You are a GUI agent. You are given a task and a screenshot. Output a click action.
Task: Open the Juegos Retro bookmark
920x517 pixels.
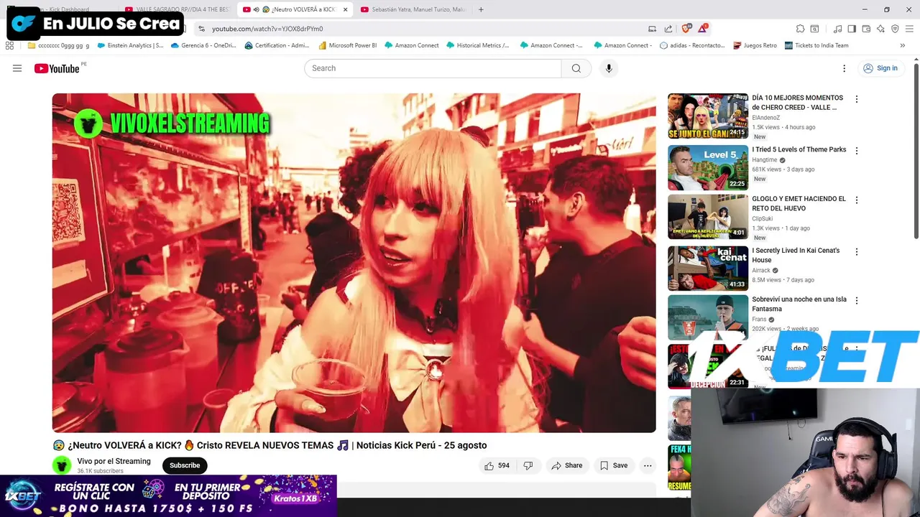click(755, 45)
